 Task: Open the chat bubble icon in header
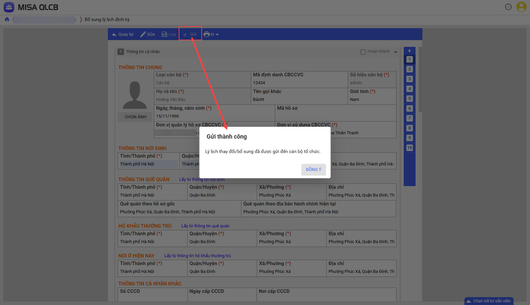coord(508,7)
